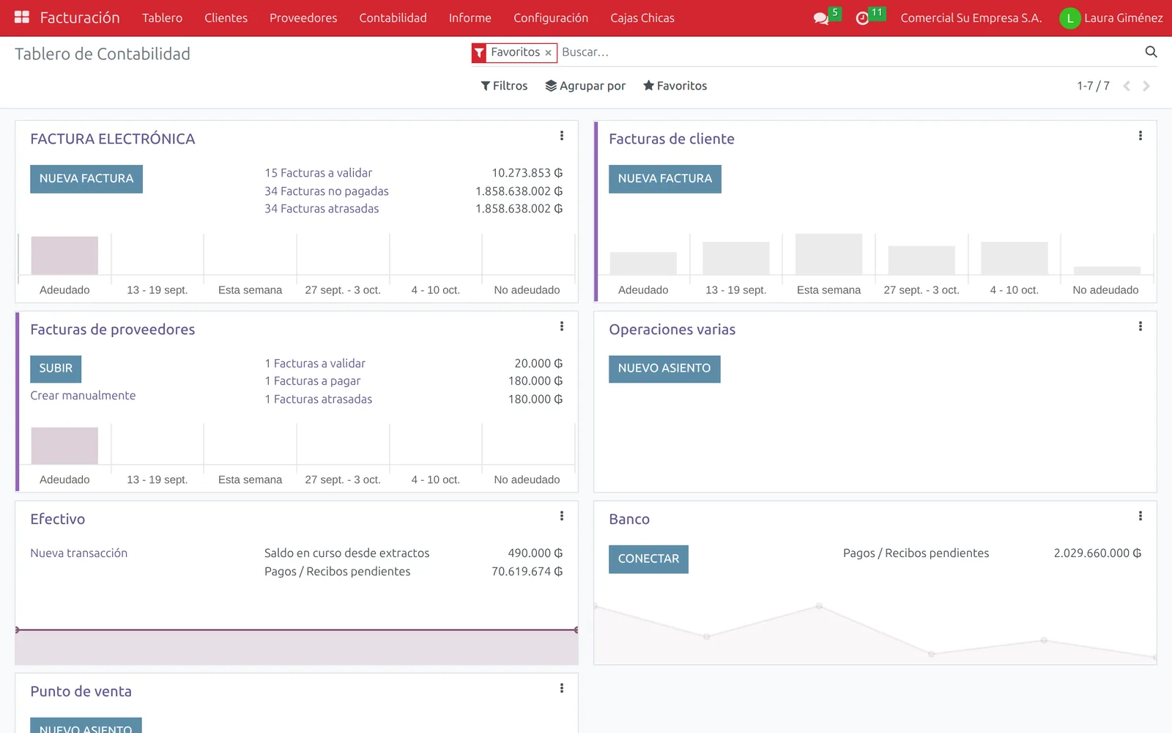Expand the Filtros dropdown

[504, 86]
